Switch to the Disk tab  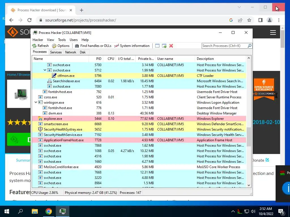83,52
